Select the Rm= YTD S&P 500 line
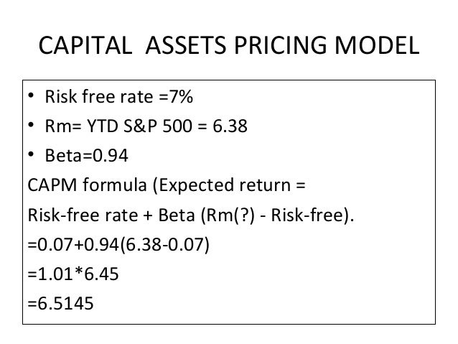 146,126
